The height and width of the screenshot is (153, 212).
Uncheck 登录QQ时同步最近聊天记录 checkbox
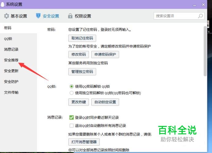pos(71,117)
